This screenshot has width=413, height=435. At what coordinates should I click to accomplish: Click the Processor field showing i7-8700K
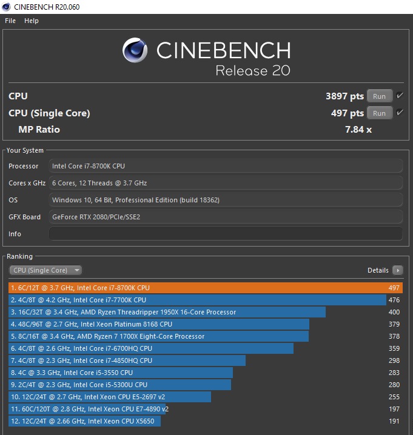point(226,166)
